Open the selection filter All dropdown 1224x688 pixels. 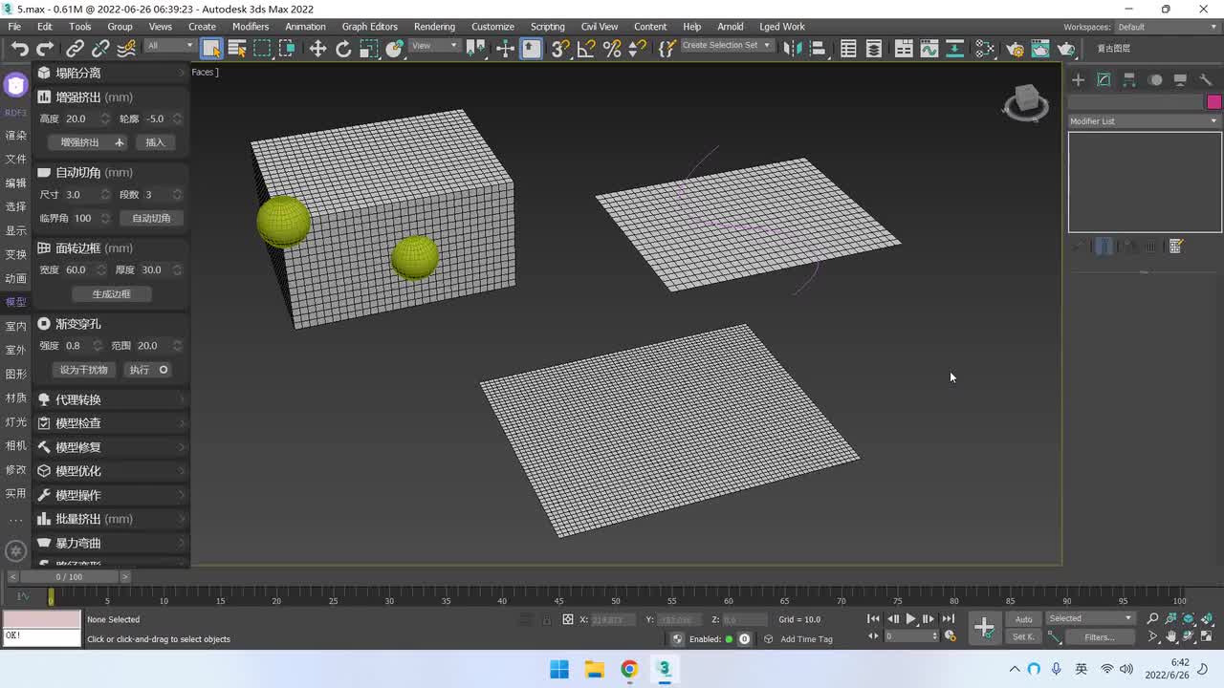(169, 46)
